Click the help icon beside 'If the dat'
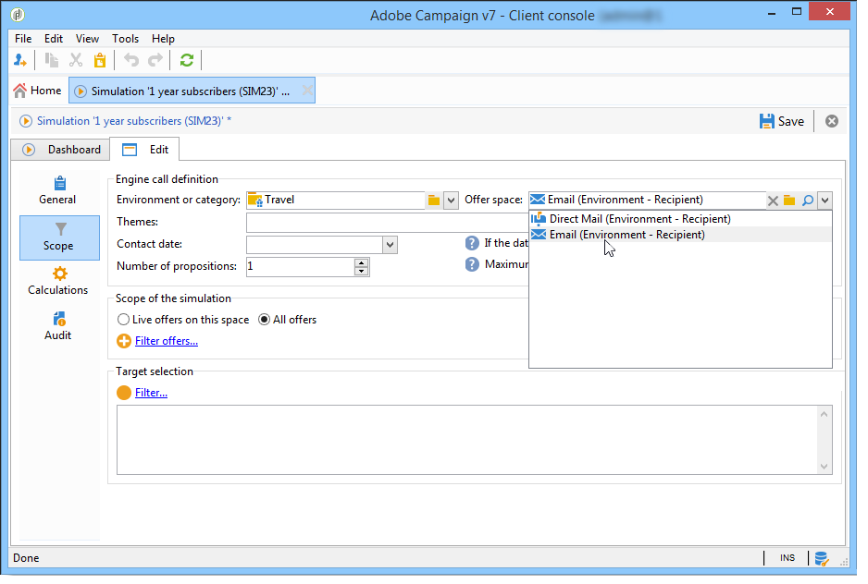The image size is (868, 584). tap(472, 244)
